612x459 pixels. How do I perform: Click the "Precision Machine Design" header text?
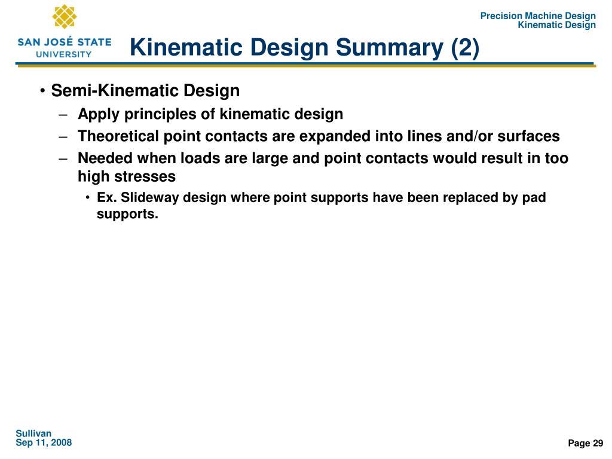(x=538, y=16)
